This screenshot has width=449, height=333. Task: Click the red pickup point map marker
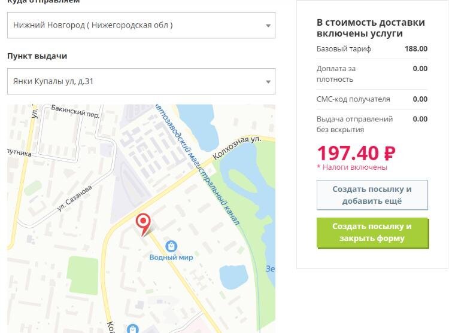pos(143,224)
